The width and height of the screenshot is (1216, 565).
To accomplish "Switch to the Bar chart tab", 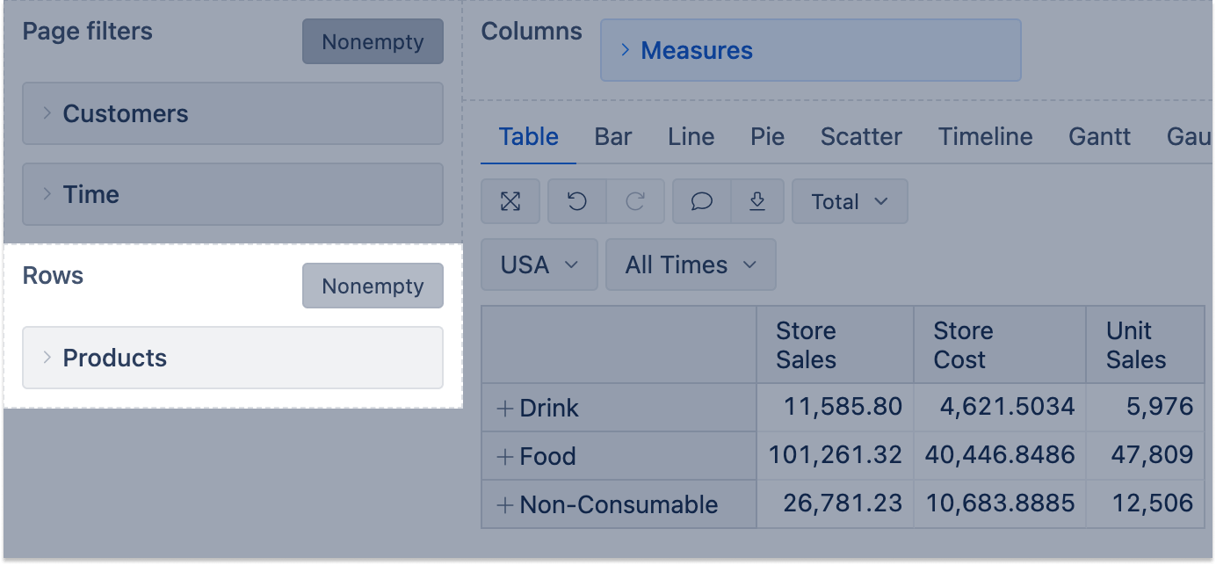I will click(x=613, y=137).
